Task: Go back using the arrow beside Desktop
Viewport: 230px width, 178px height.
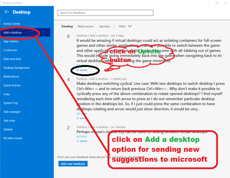Action: click(x=7, y=12)
